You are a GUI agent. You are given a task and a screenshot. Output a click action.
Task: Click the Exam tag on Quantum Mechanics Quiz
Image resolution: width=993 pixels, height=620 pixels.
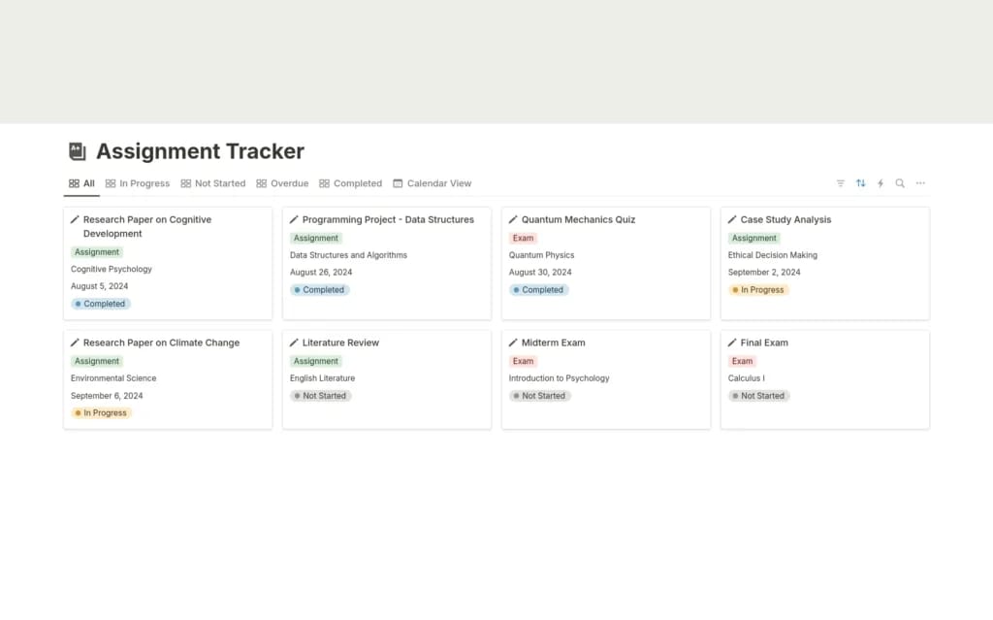(x=523, y=238)
